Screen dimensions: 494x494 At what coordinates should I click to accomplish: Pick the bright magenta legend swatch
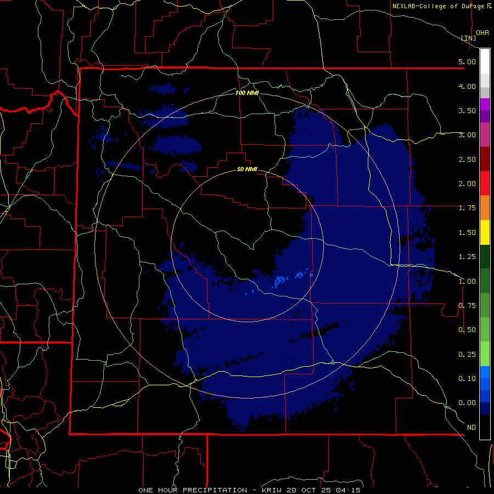click(485, 104)
